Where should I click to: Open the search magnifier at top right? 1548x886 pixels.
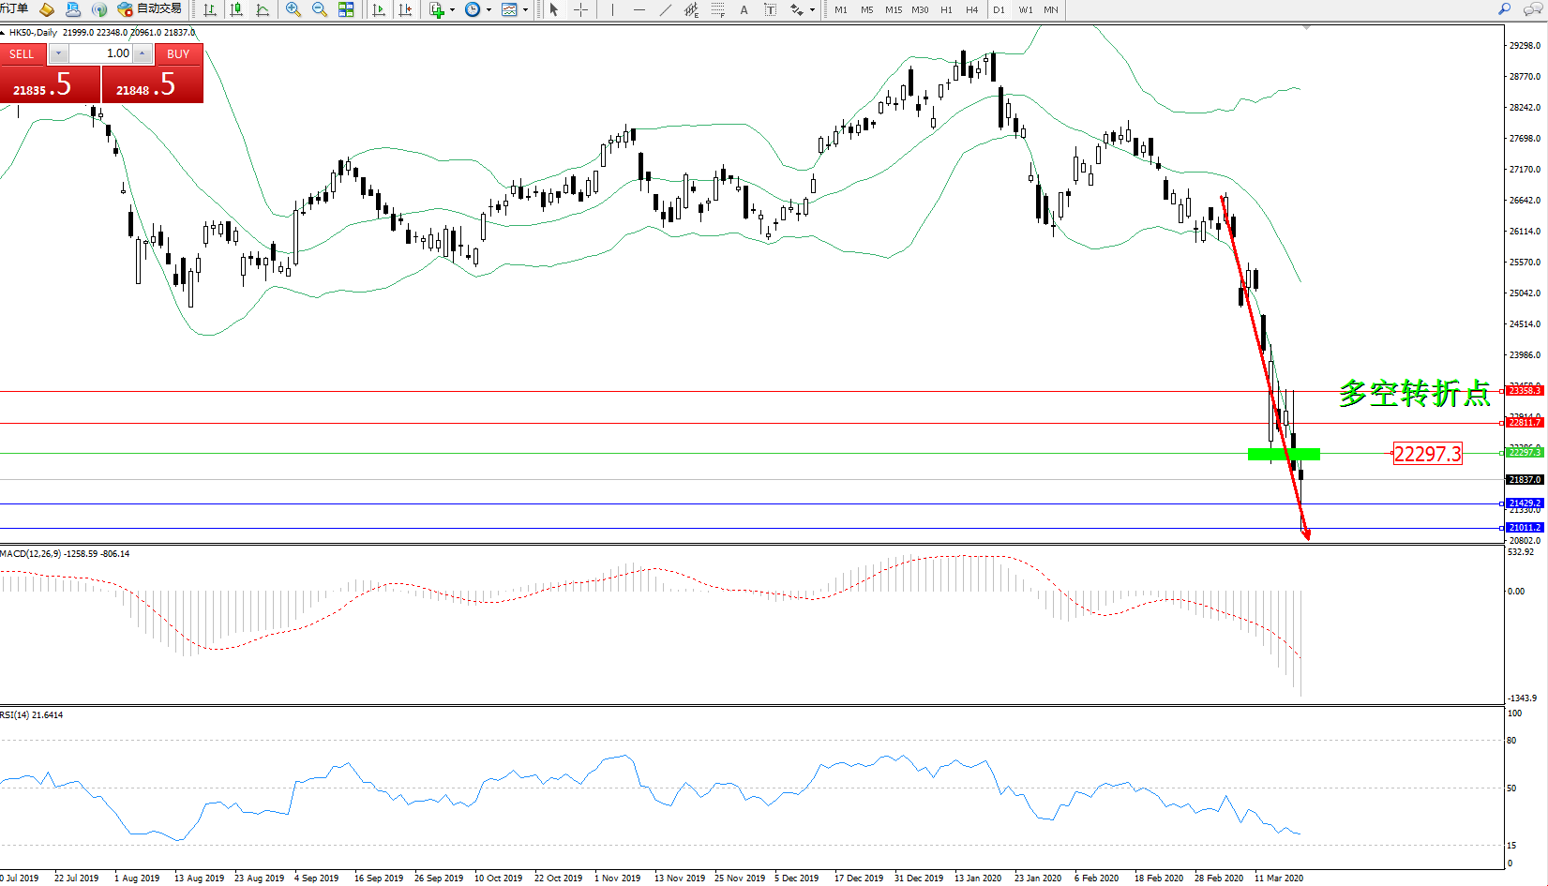[1505, 9]
